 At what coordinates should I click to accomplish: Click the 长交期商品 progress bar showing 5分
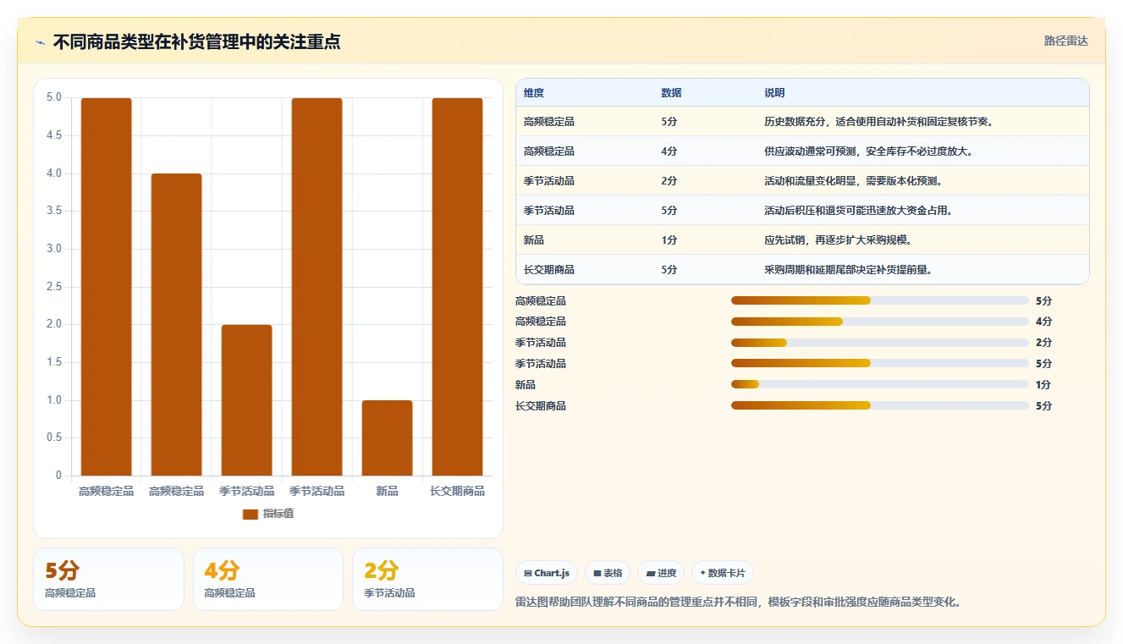[x=880, y=405]
